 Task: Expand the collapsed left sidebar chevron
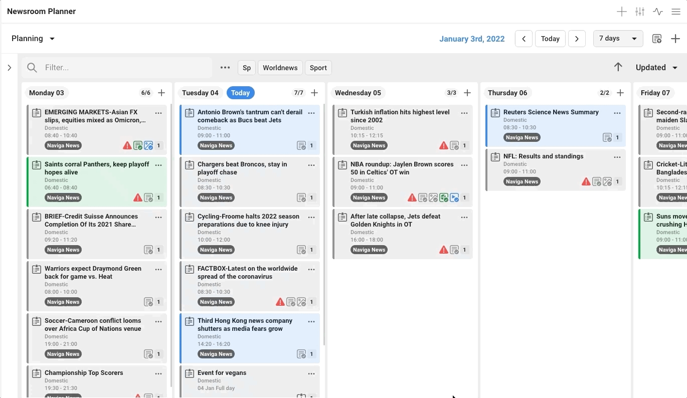pos(10,68)
